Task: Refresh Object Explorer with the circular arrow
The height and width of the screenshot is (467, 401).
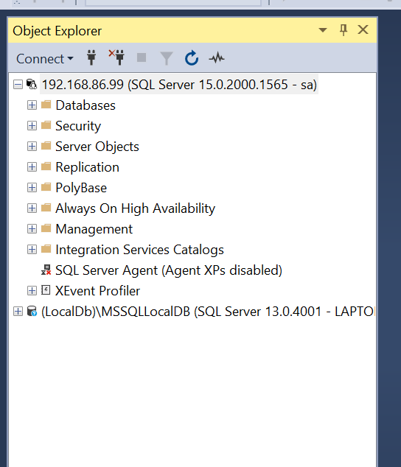Action: click(192, 57)
